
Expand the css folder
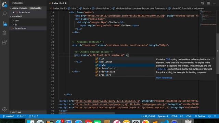(x=28, y=20)
